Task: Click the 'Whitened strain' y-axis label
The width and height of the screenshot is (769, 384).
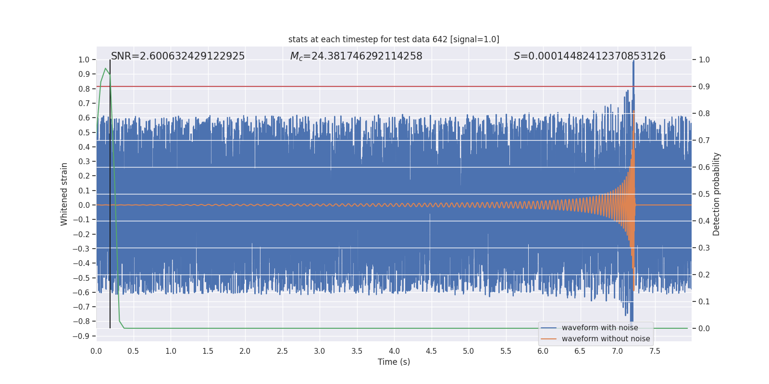Action: (64, 194)
